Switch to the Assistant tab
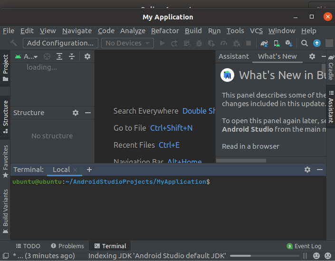Screen dimensions: 335x261 tap(234, 56)
